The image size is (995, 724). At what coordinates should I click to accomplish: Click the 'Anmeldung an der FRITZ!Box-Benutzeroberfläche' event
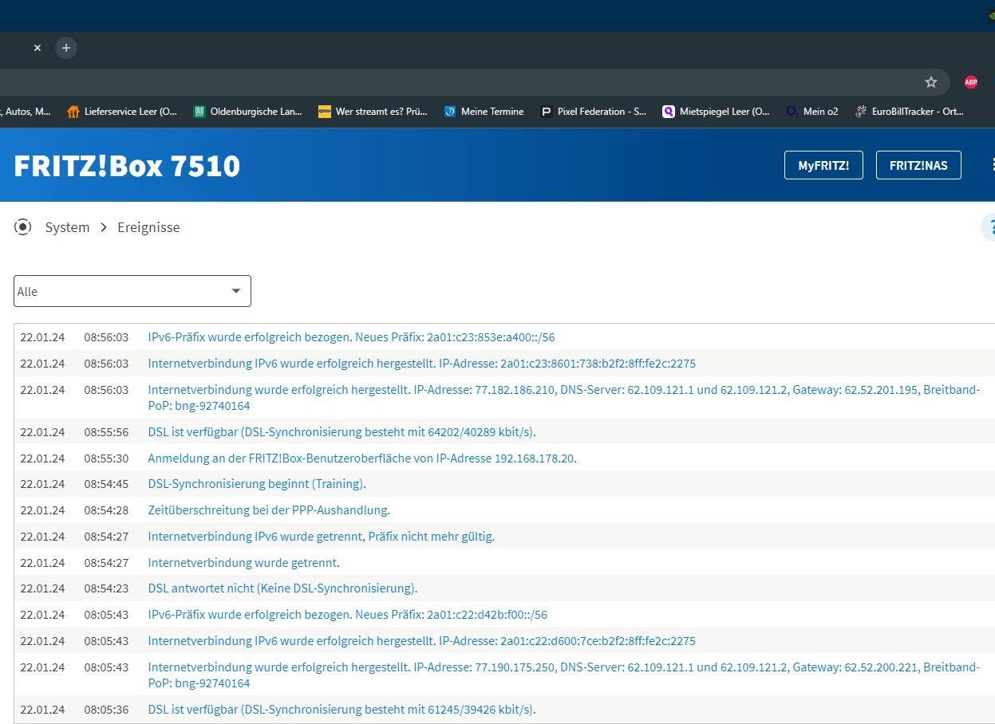(362, 458)
